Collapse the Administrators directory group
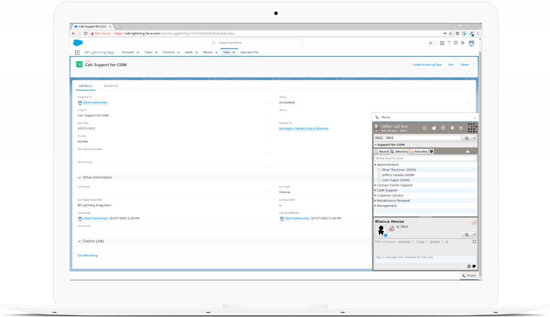 [375, 165]
